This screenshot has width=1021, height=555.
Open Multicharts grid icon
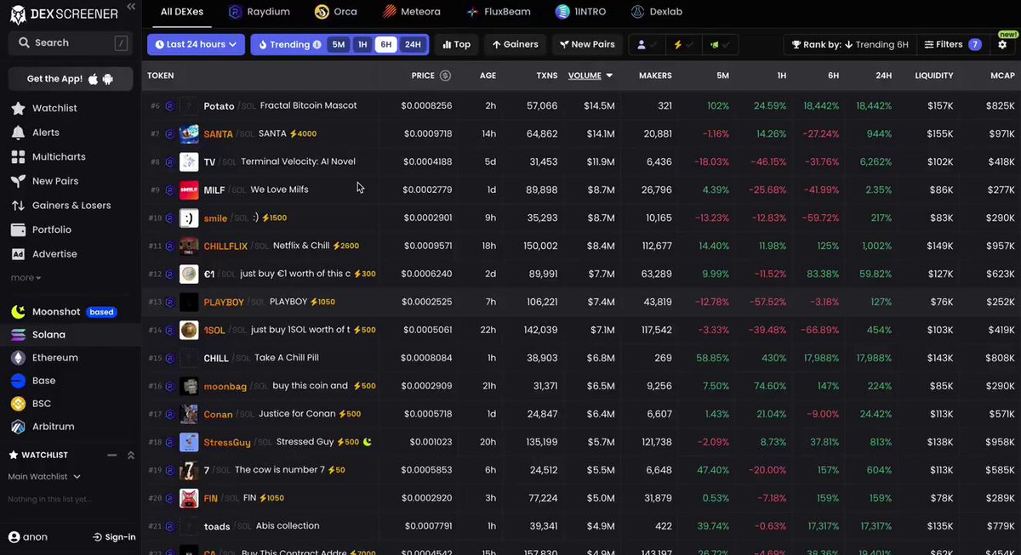(18, 157)
